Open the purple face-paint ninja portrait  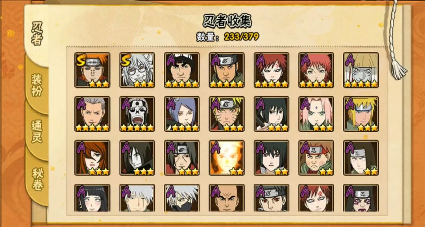361,198
